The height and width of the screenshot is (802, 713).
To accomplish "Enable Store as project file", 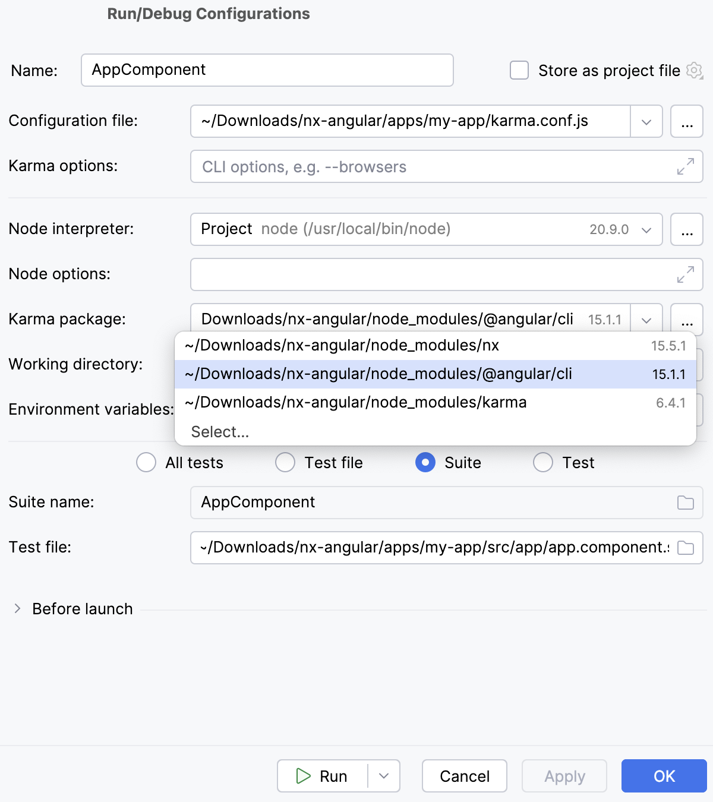I will [519, 70].
